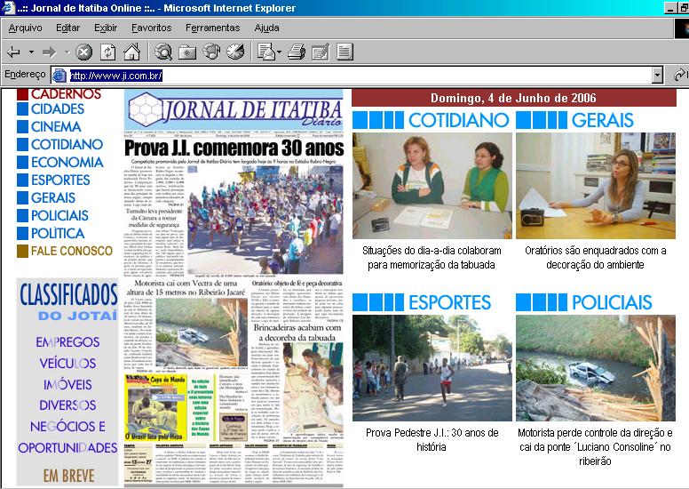Open the Media toolbar icon
689x489 pixels.
point(211,52)
